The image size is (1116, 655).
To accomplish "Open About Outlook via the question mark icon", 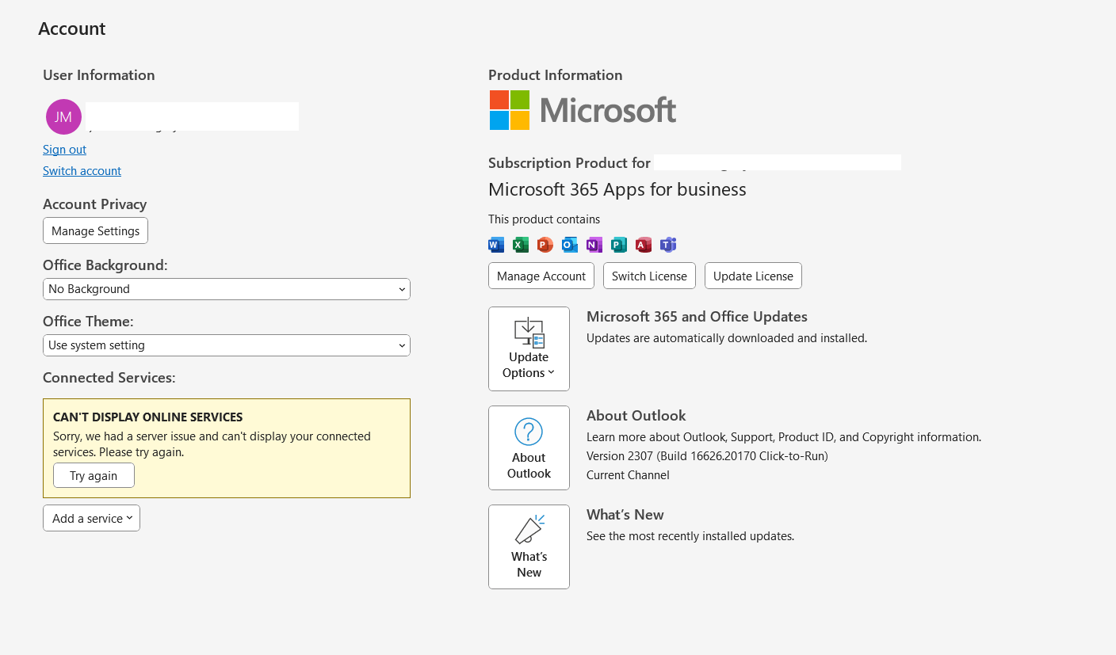I will click(x=529, y=430).
